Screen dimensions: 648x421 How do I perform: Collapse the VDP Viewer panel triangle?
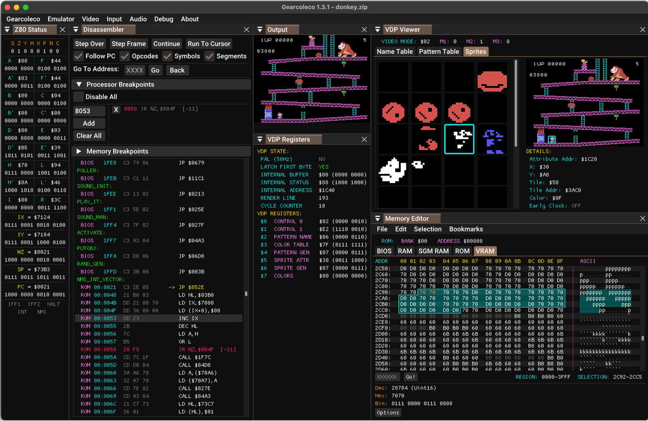378,30
